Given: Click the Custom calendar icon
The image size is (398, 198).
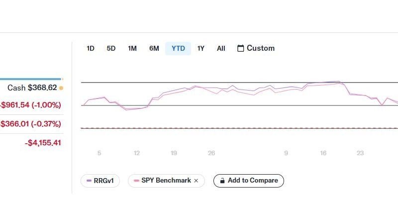Looking at the screenshot, I should pyautogui.click(x=240, y=48).
